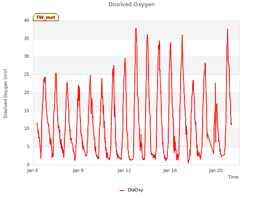The width and height of the screenshot is (264, 198).
Task: Click the y-axis value 0
Action: pos(28,165)
